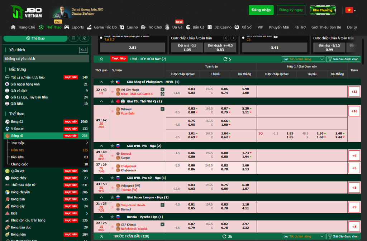Click the Quần vợt tennis ball icon

(x=7, y=171)
